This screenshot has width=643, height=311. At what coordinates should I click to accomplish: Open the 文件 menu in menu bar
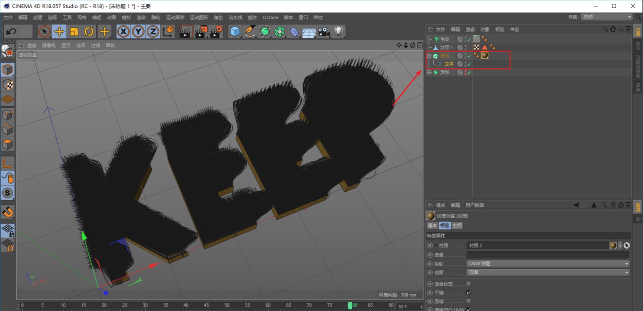8,17
